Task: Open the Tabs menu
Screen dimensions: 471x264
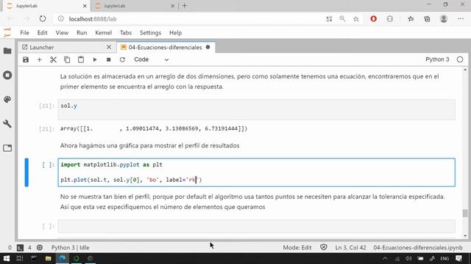Action: tap(126, 32)
